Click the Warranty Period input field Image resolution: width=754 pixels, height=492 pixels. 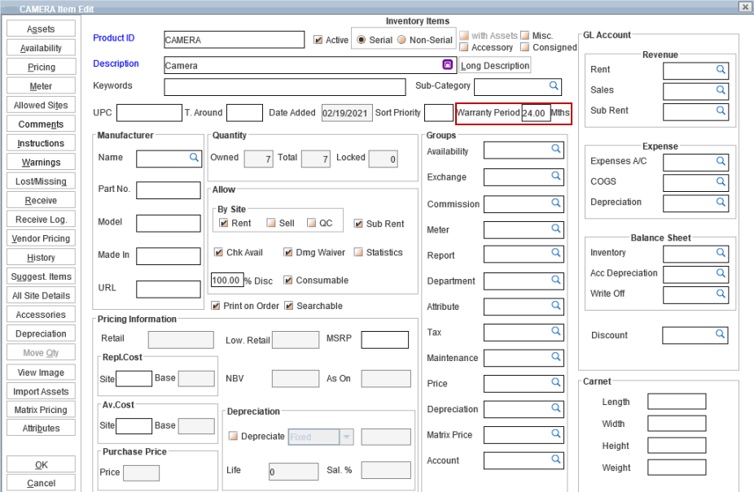tap(535, 114)
